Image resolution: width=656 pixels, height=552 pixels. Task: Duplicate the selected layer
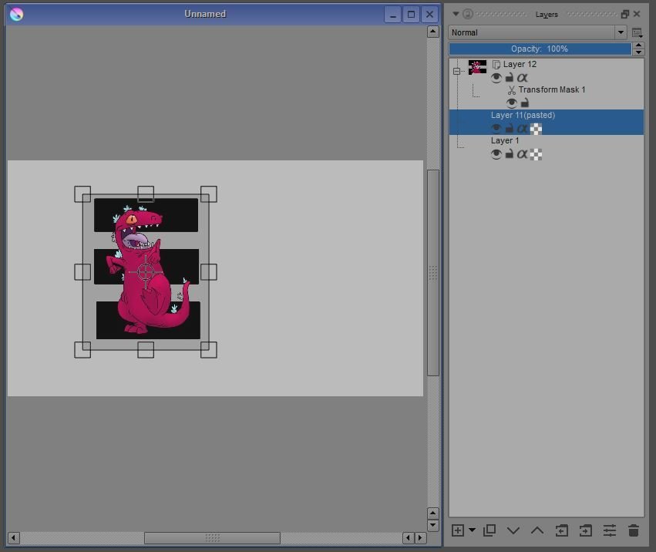[x=489, y=530]
